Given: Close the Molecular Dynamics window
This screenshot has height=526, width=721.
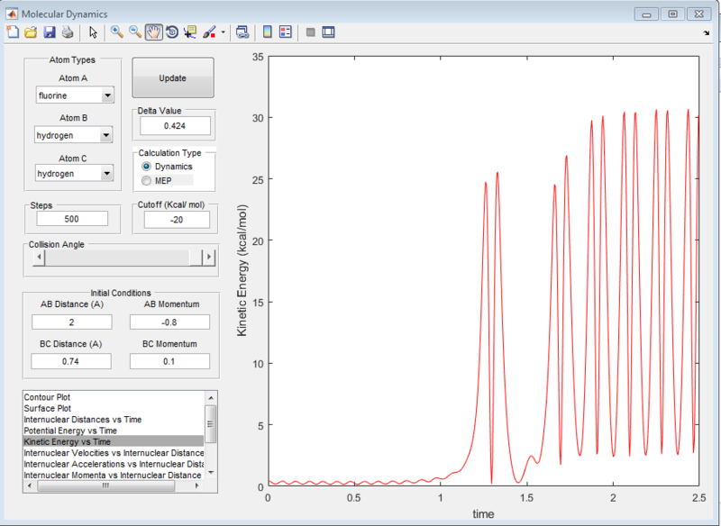Looking at the screenshot, I should 699,14.
